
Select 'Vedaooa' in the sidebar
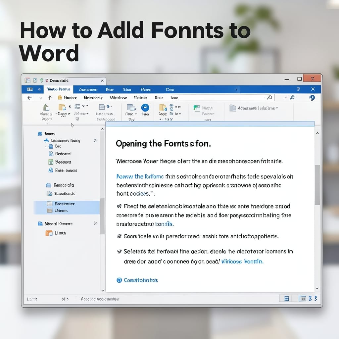tap(60, 162)
